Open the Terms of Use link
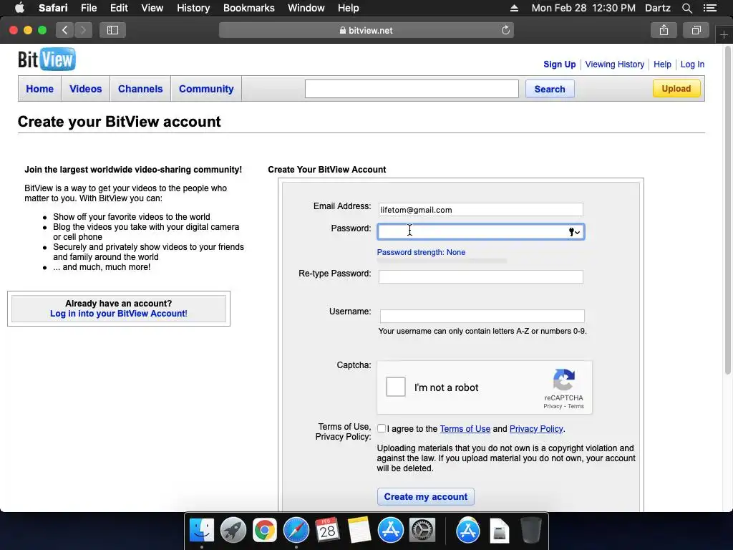 465,428
